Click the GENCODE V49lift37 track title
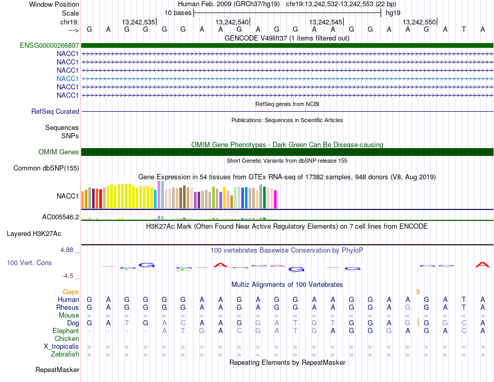Screen dimensions: 494x382 pyautogui.click(x=287, y=38)
